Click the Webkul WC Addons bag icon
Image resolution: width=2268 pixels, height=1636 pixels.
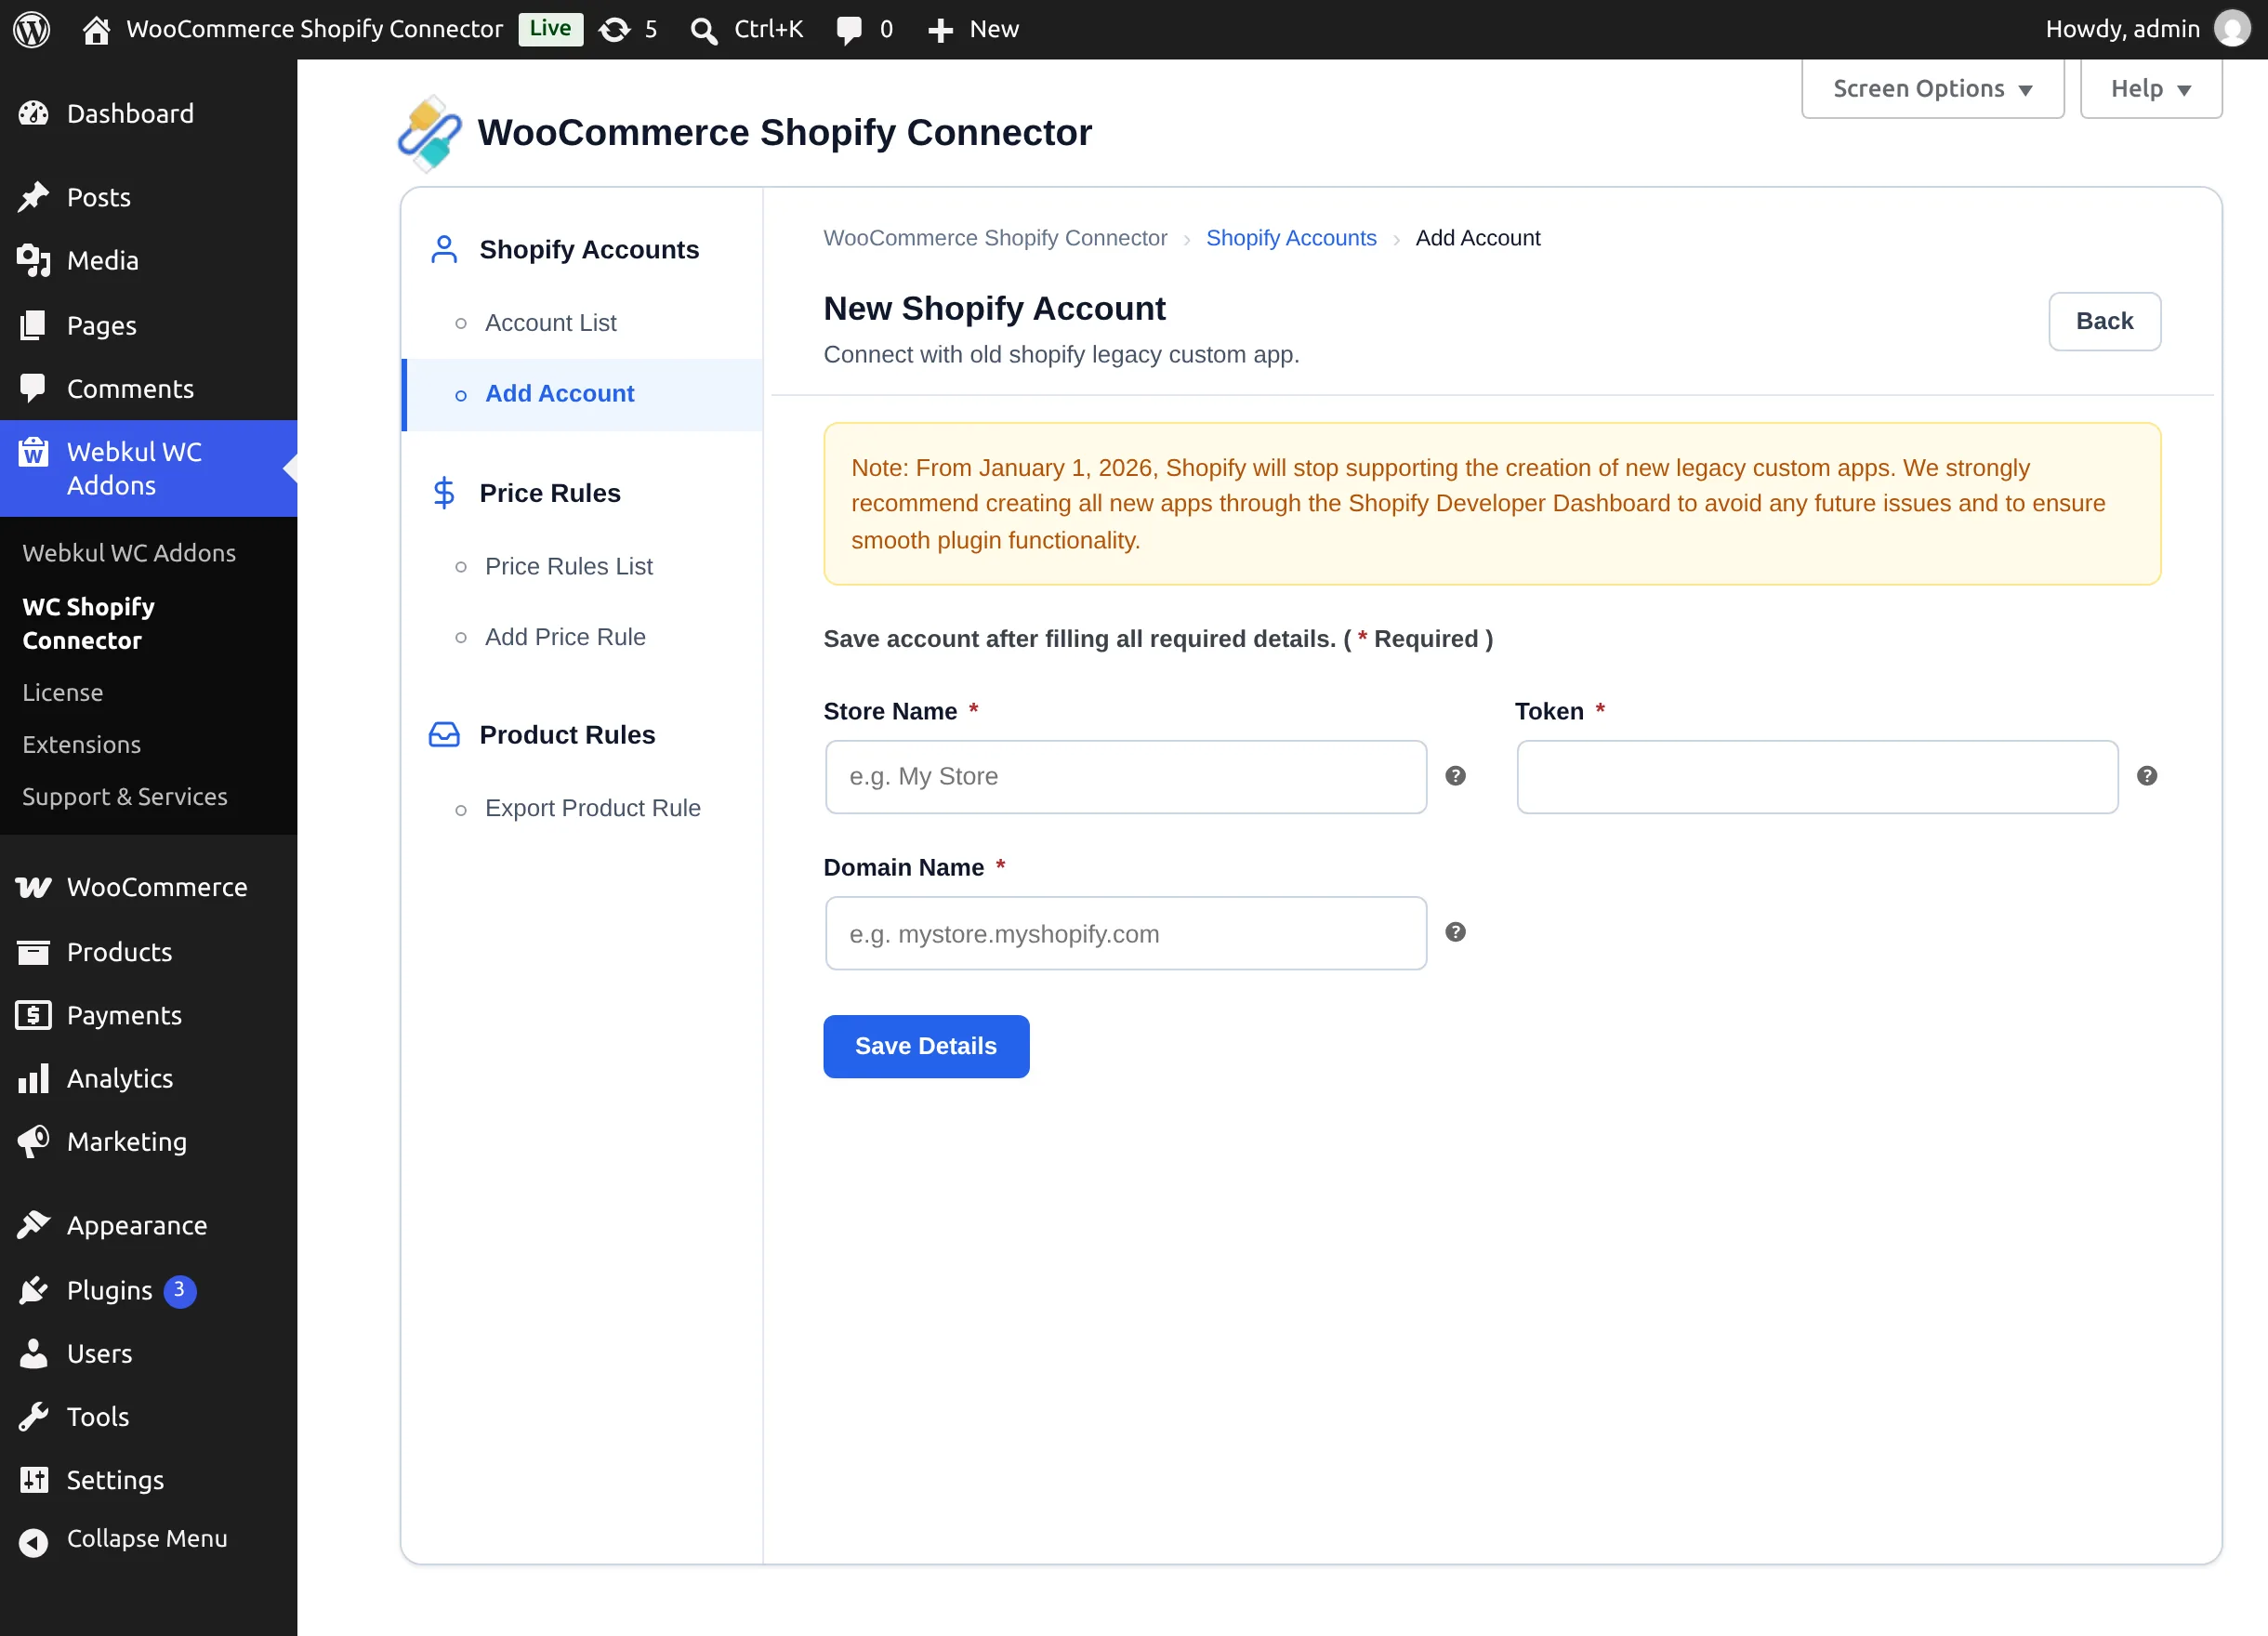33,452
